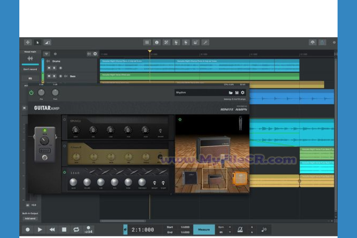Click the gain knob on boost pedal

click(x=45, y=140)
